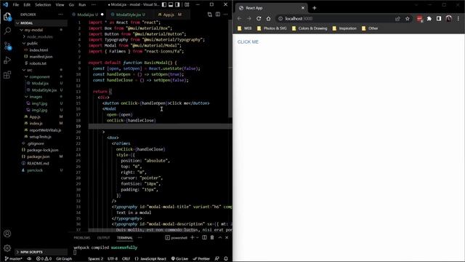Switch to the PROBLEMS panel tab

(82, 238)
